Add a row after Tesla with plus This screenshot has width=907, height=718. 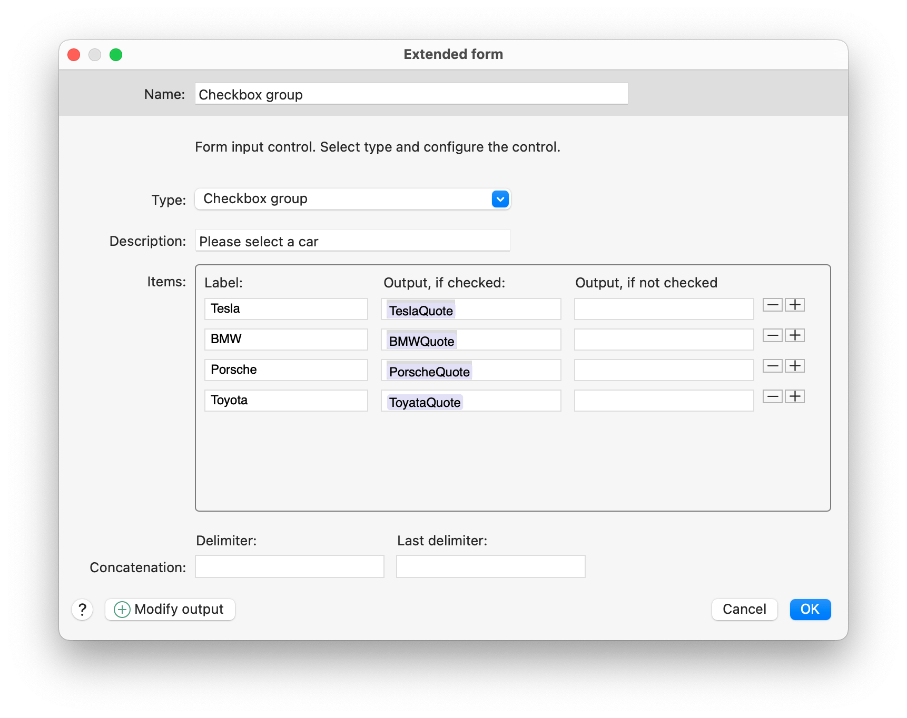tap(795, 305)
